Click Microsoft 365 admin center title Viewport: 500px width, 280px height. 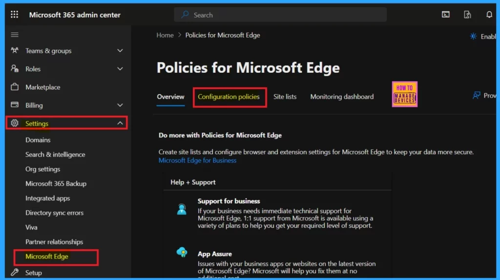75,15
